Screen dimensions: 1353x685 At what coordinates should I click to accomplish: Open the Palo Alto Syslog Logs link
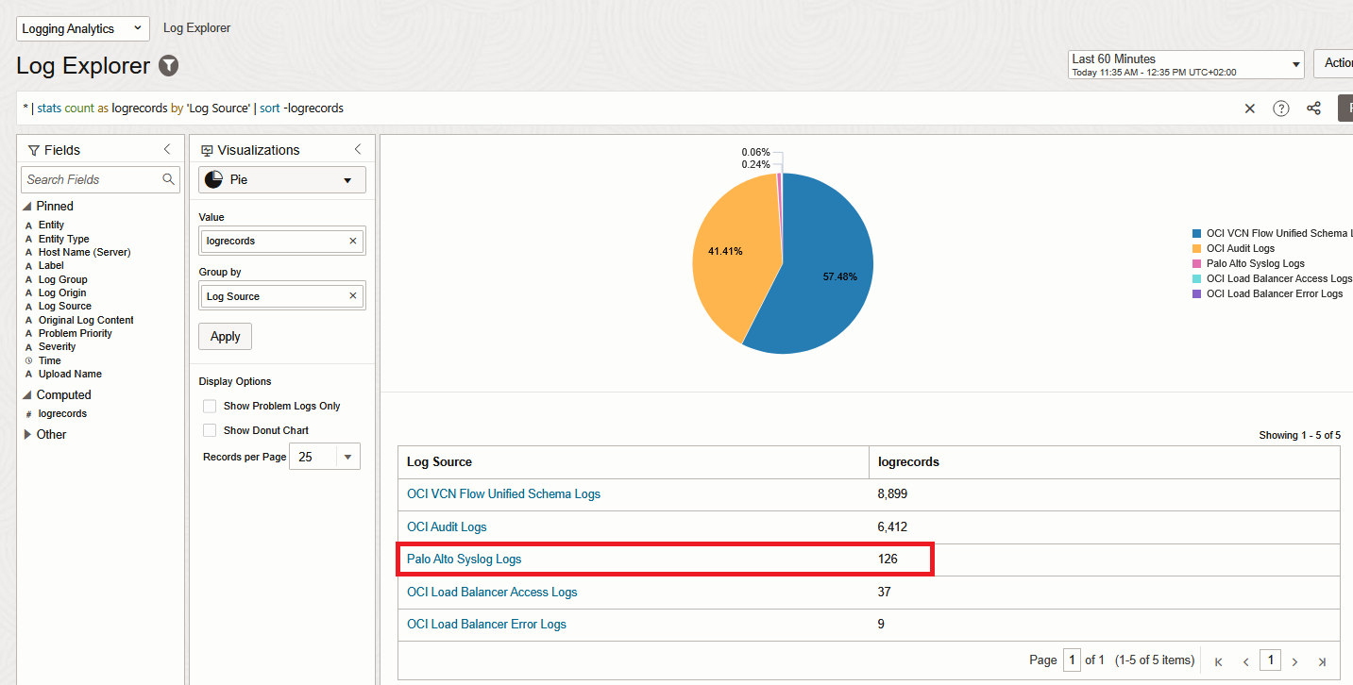(464, 560)
